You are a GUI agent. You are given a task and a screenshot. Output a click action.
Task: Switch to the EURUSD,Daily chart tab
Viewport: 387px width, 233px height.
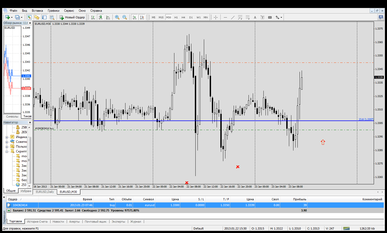[x=45, y=192]
